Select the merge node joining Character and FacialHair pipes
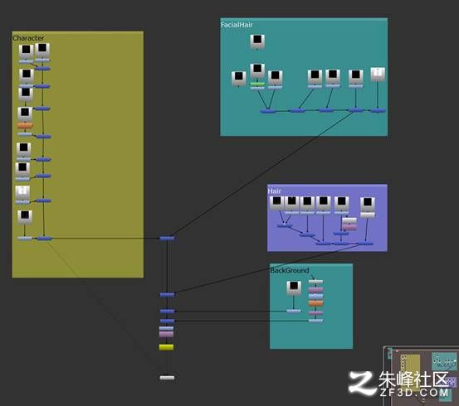This screenshot has width=459, height=406. pos(167,239)
